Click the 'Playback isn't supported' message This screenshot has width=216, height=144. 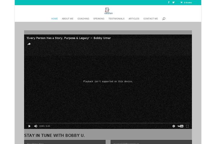click(108, 81)
